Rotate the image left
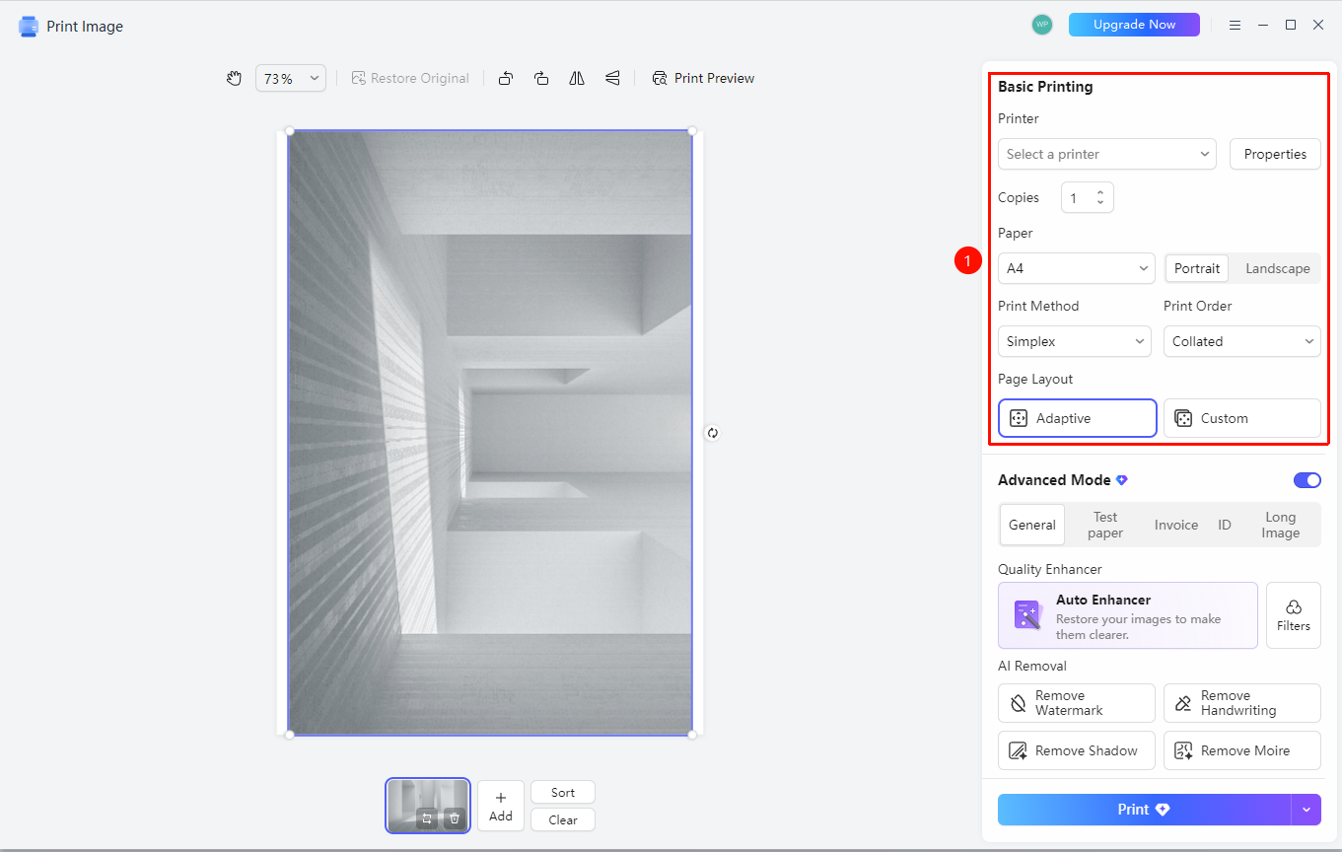The height and width of the screenshot is (852, 1342). coord(506,78)
